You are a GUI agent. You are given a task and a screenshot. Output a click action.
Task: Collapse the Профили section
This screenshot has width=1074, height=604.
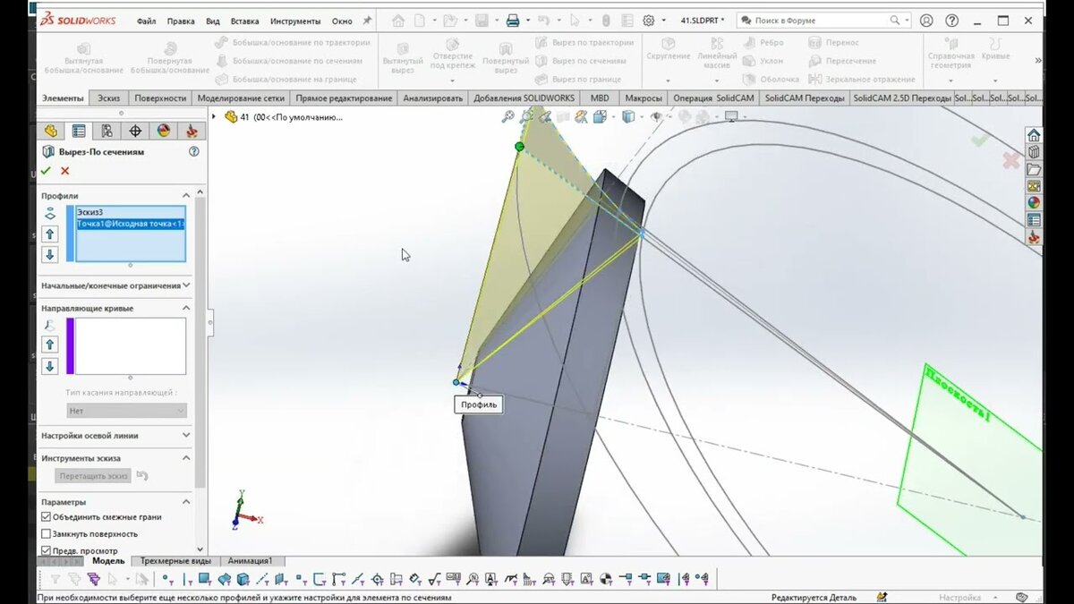[x=186, y=195]
